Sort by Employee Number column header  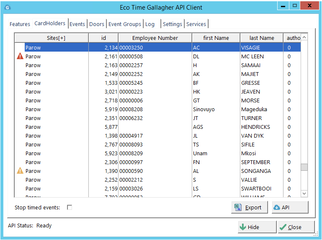pyautogui.click(x=155, y=38)
